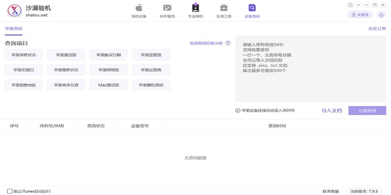Open 实用工具 via the toolbox icon
The image size is (391, 195).
coord(224,8)
